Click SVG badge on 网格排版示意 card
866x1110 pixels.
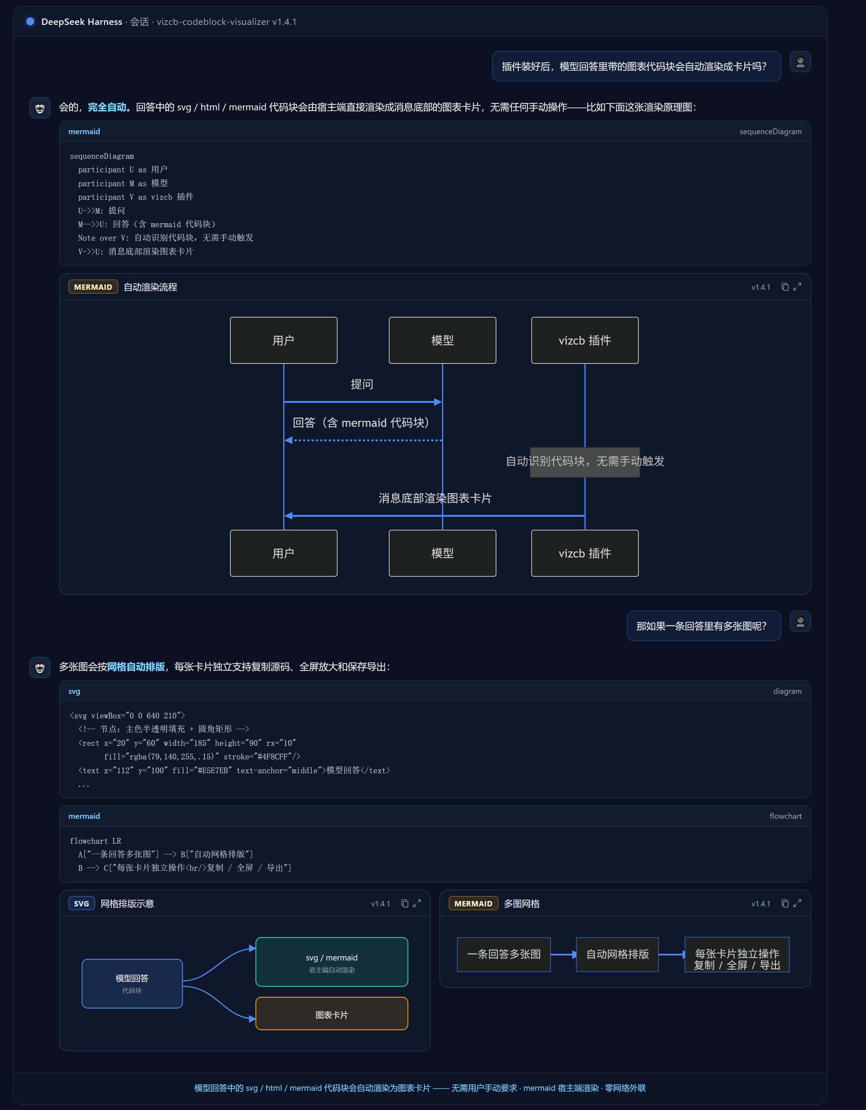pyautogui.click(x=81, y=903)
